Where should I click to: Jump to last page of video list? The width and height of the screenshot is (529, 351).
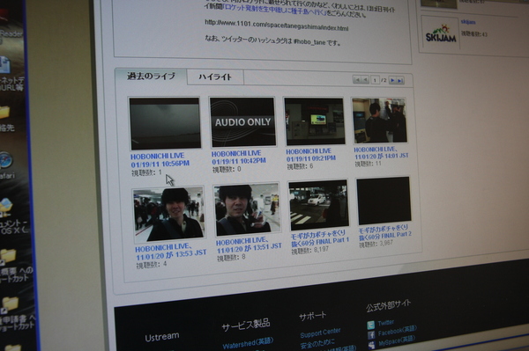[400, 81]
